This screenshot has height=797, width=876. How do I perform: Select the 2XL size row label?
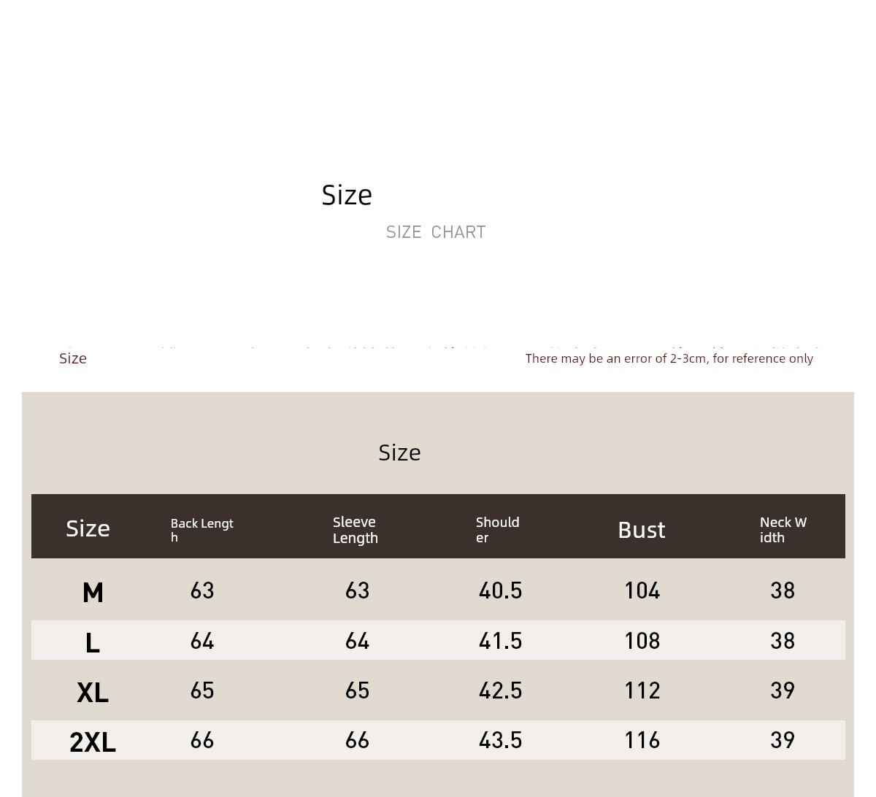(x=93, y=742)
